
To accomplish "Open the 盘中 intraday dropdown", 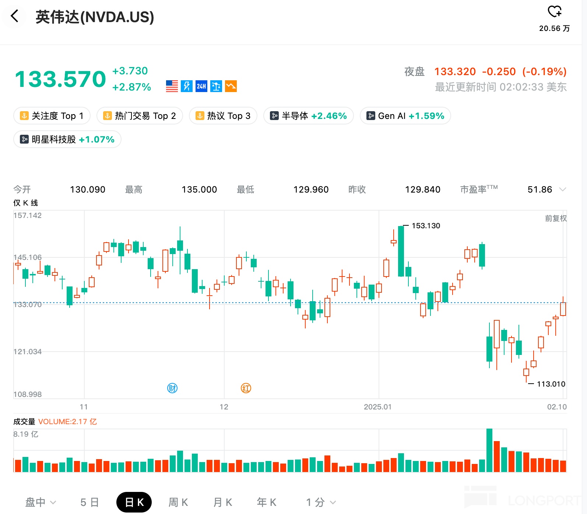I will click(x=41, y=502).
